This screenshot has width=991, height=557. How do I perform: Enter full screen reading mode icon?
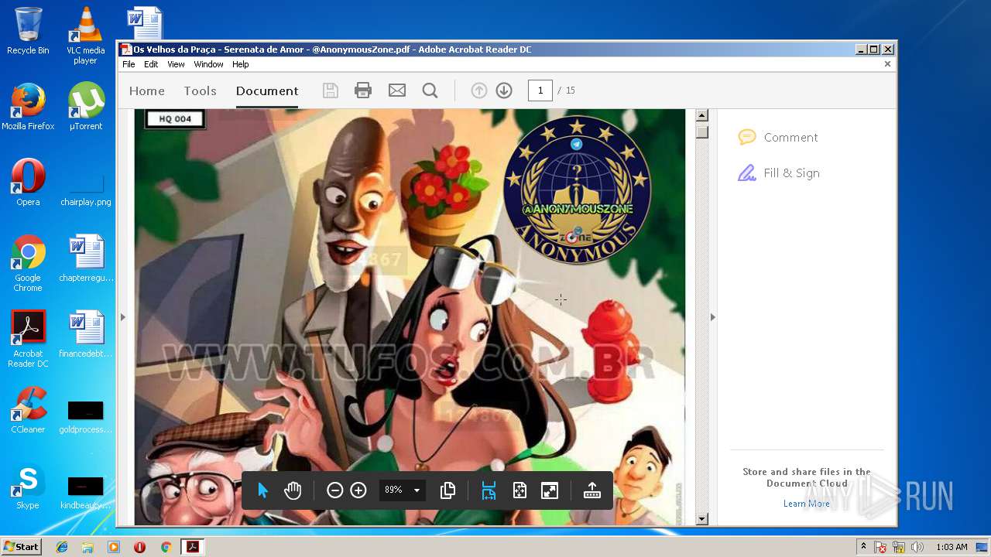(x=550, y=490)
